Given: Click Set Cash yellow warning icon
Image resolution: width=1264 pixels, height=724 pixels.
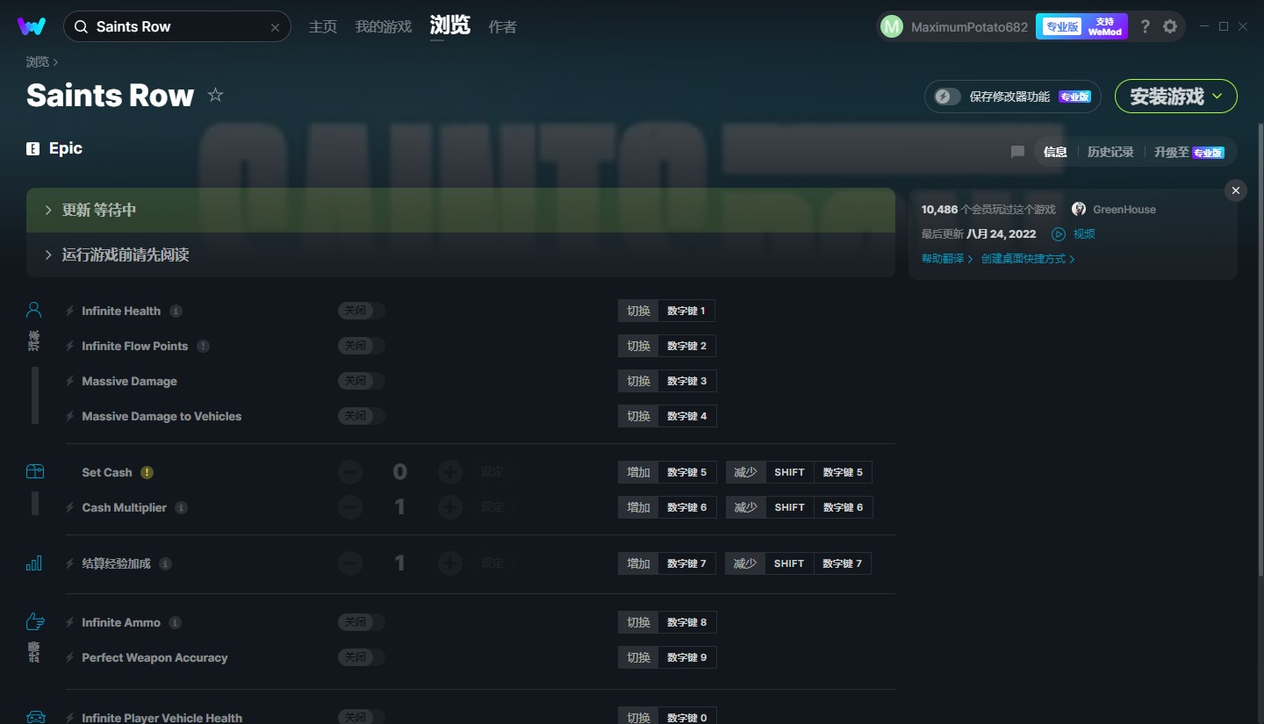Looking at the screenshot, I should point(147,472).
